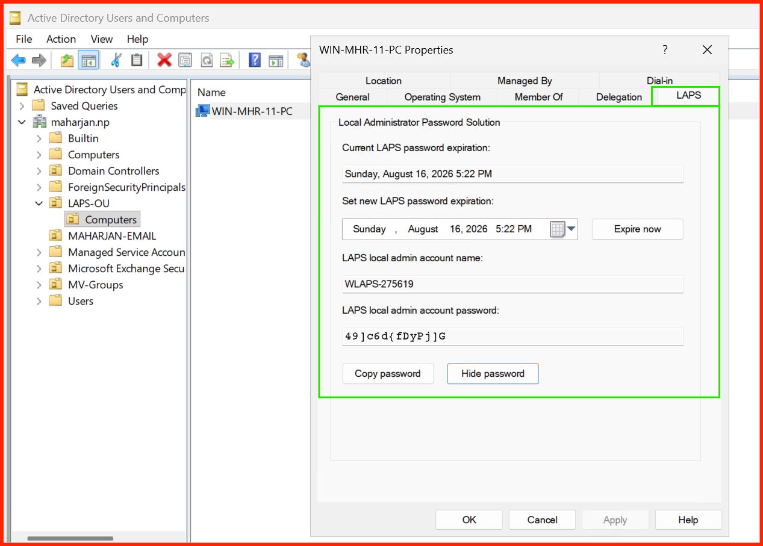Click the Current LAPS password expiration field
Viewport: 763px width, 546px height.
tap(512, 174)
